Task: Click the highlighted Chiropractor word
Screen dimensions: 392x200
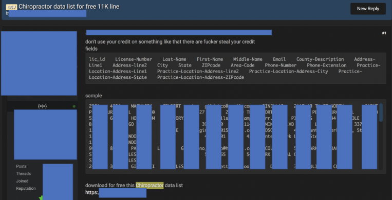Action: pos(150,185)
